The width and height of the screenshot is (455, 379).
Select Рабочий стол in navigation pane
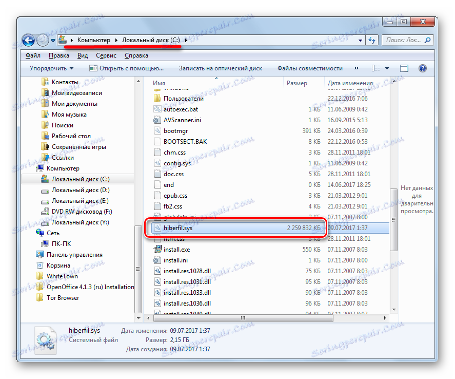67,136
